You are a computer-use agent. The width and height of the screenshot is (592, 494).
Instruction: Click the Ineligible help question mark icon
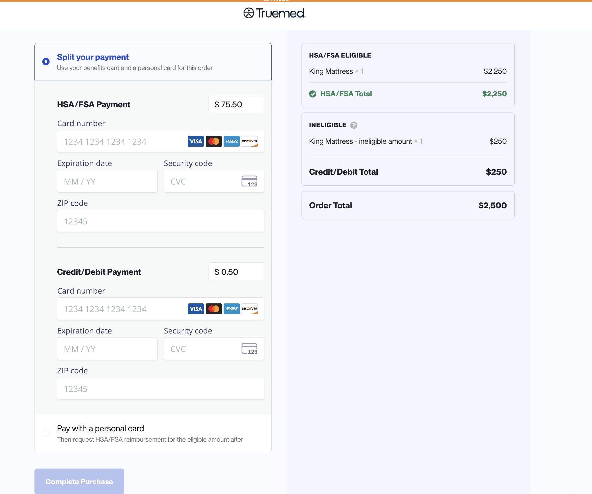(x=354, y=125)
